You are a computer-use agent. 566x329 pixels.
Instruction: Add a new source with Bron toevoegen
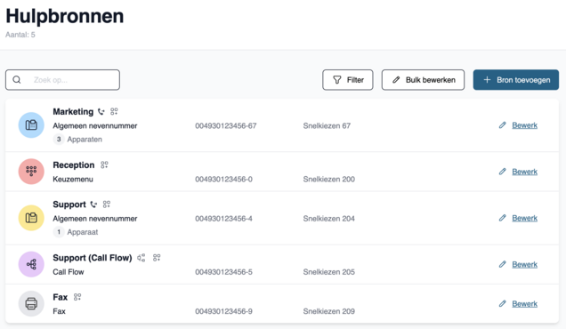click(516, 80)
